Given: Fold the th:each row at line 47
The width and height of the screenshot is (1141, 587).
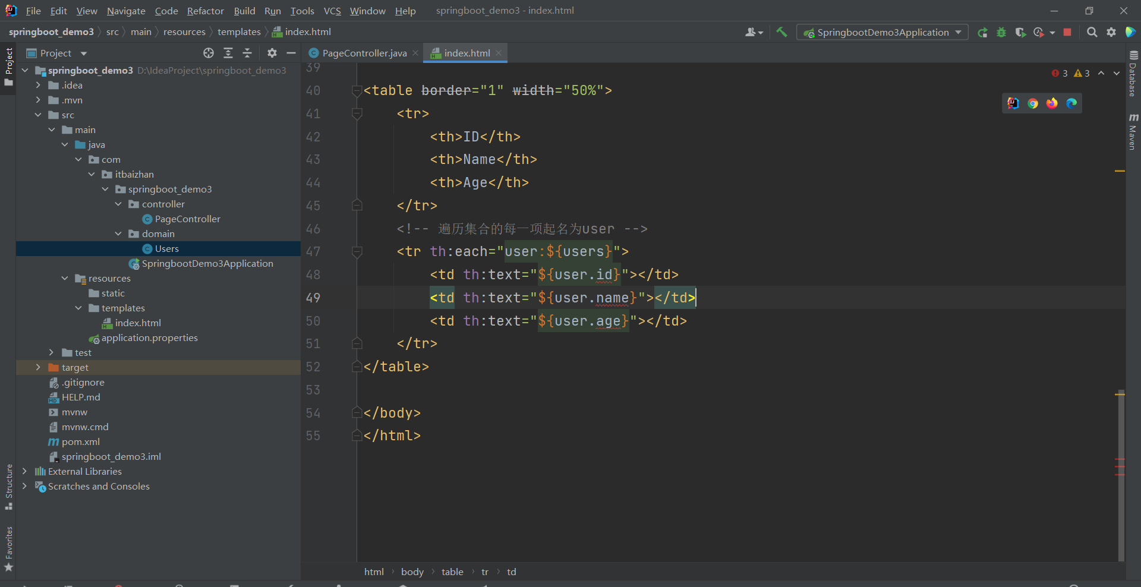Looking at the screenshot, I should [357, 252].
